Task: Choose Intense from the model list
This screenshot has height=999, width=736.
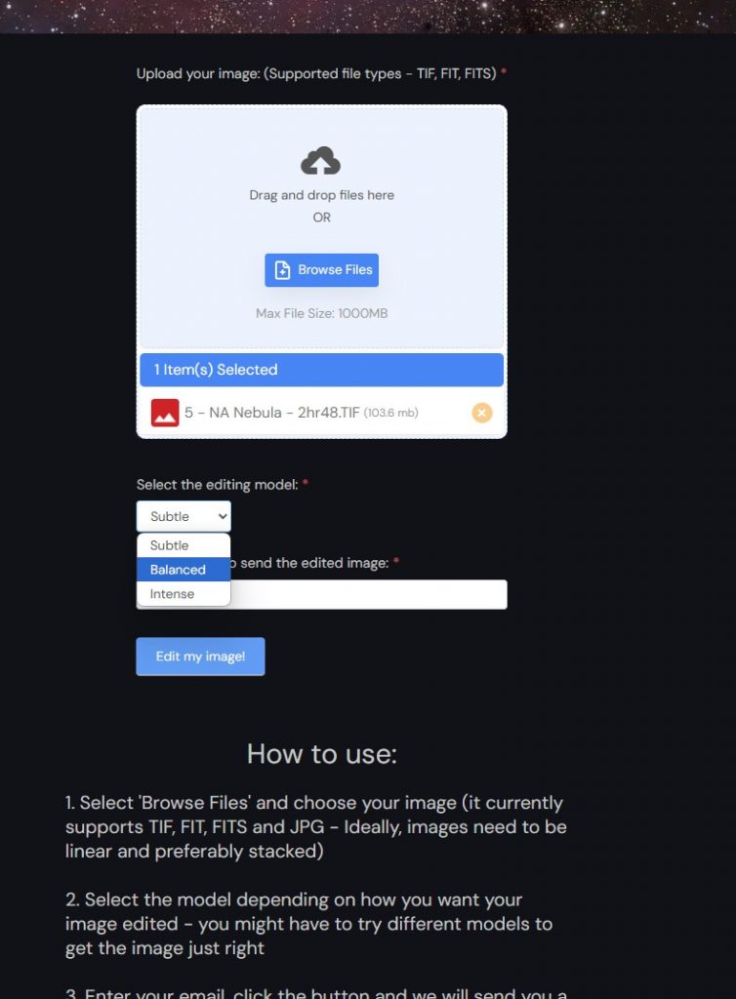Action: (184, 594)
